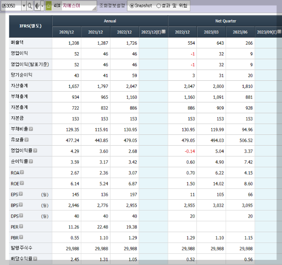This screenshot has width=282, height=265.
Task: Click the 2.45 dividend yield value
Action: pos(75,259)
